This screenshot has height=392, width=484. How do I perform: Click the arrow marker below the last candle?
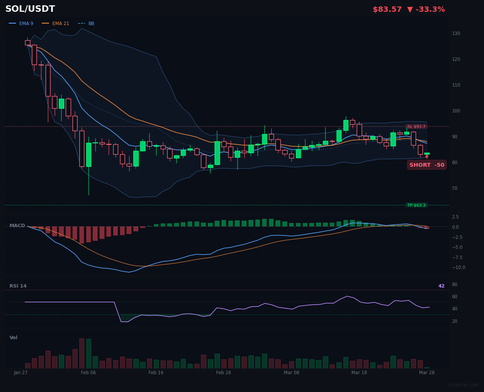427,156
